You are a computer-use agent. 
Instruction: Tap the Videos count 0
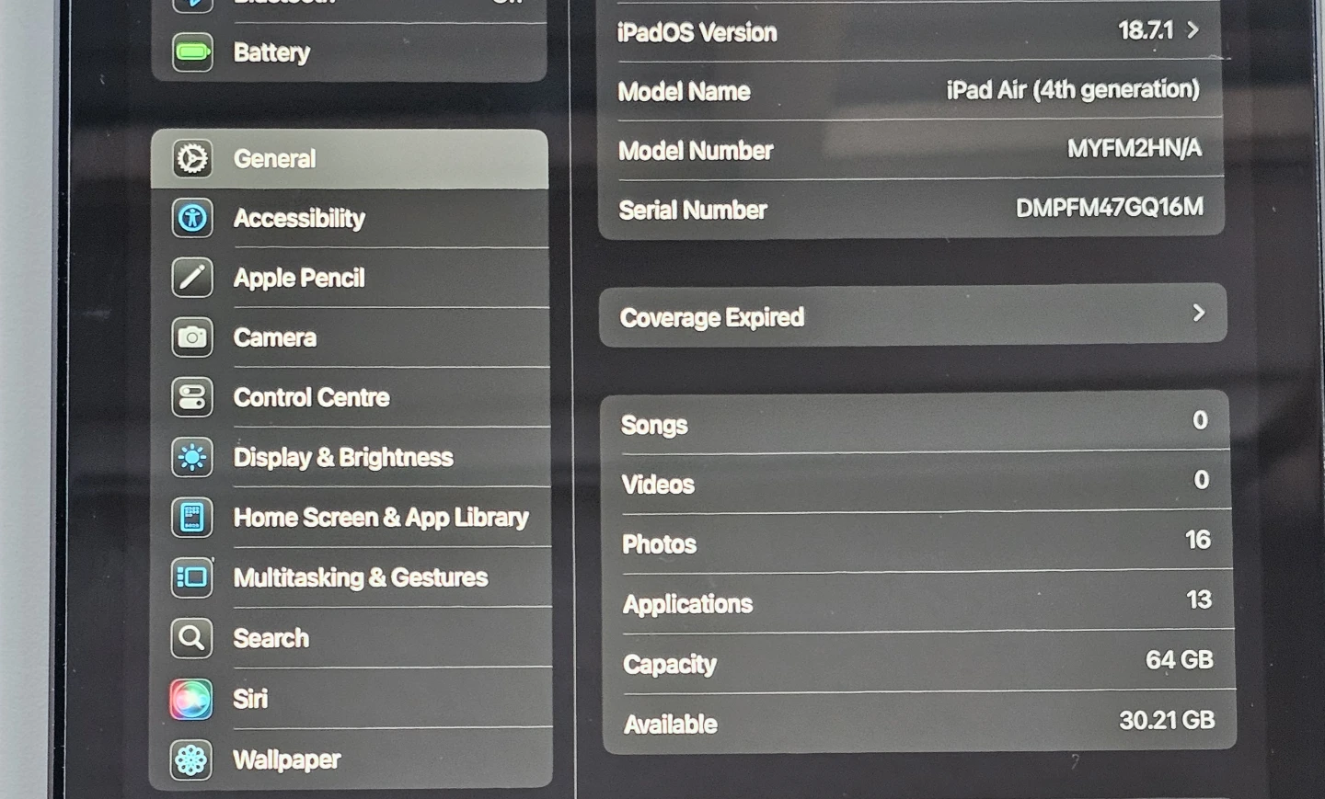(x=1202, y=480)
